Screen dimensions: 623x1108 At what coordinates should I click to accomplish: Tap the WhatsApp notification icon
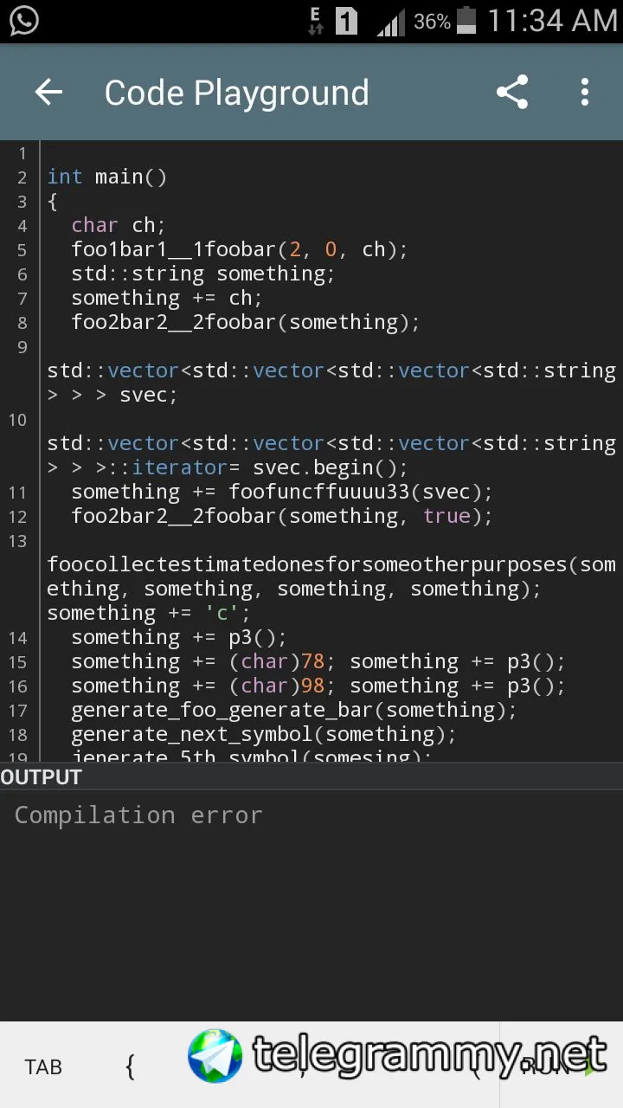click(x=23, y=20)
